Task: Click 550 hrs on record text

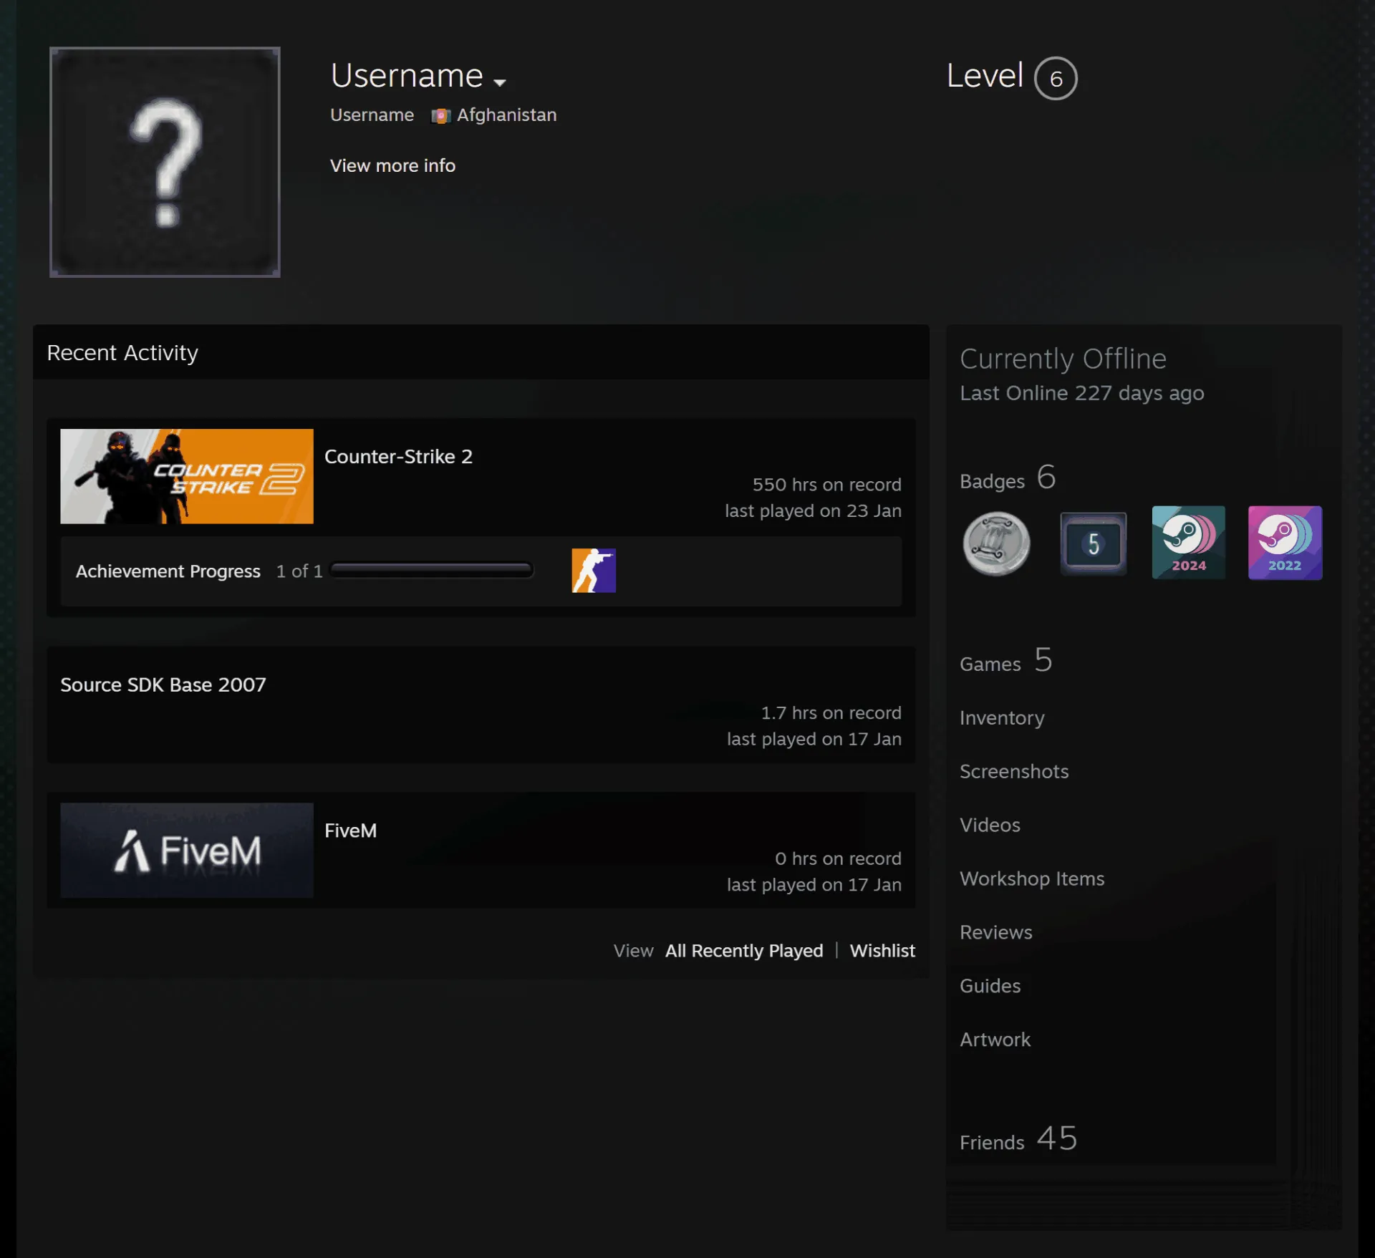Action: click(x=826, y=485)
